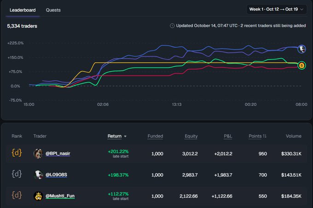Click the @Mushti_Fun crown avatar

38,196
